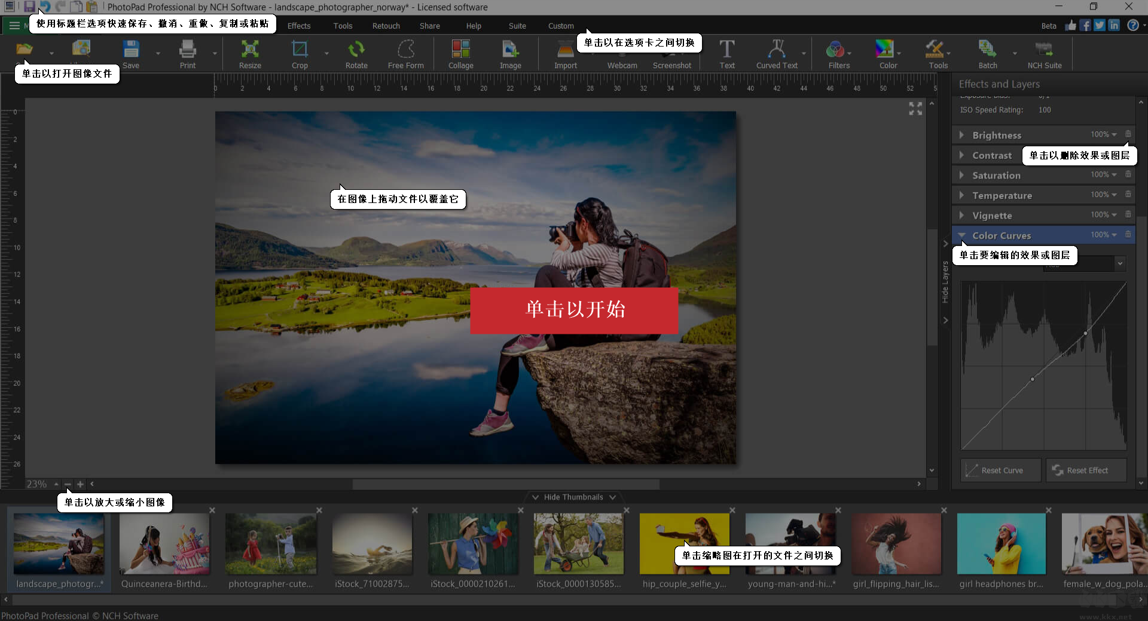Screen dimensions: 1148x621
Task: Click lower control point on color curve
Action: pyautogui.click(x=1032, y=379)
